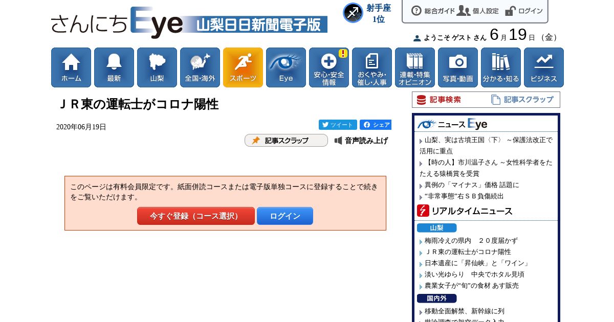Viewport: 614px width, 322px height.
Task: Open 連載・特集オピニオン newspaper icon
Action: tap(415, 67)
